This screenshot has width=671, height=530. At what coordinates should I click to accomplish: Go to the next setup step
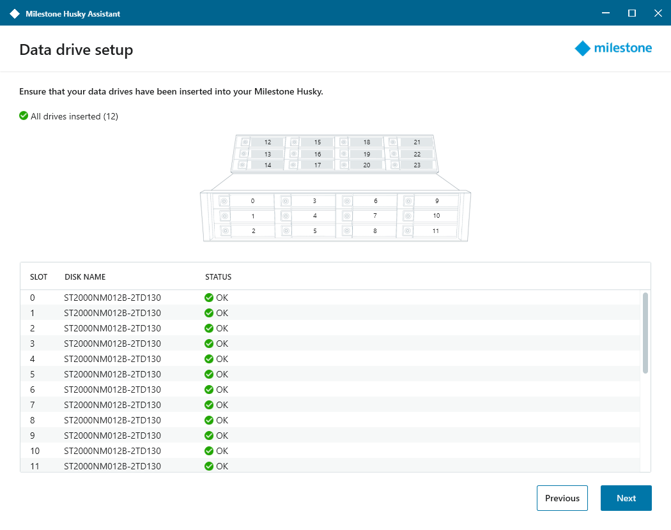tap(626, 498)
